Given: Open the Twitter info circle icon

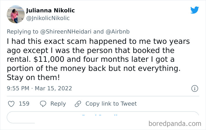Looking at the screenshot, I should tap(194, 88).
